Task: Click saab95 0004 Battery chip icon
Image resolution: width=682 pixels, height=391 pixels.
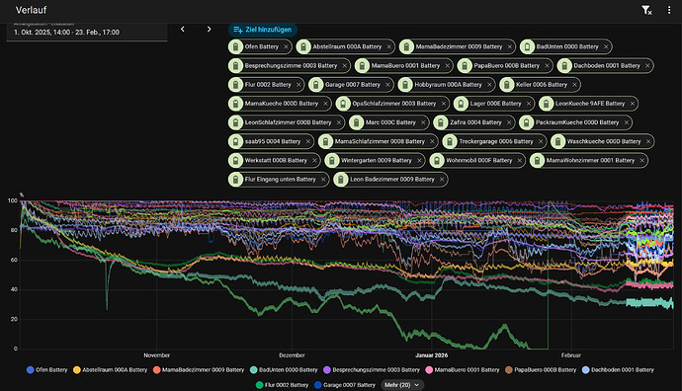Action: click(x=236, y=141)
